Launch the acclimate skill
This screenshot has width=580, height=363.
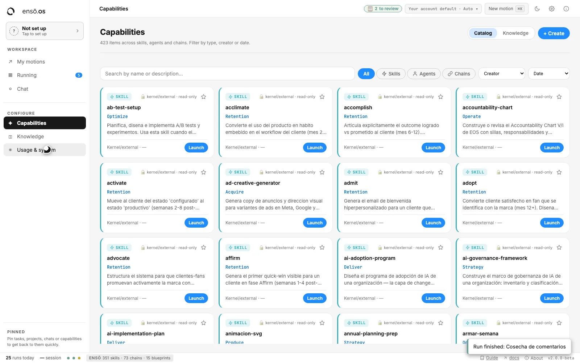pos(315,148)
